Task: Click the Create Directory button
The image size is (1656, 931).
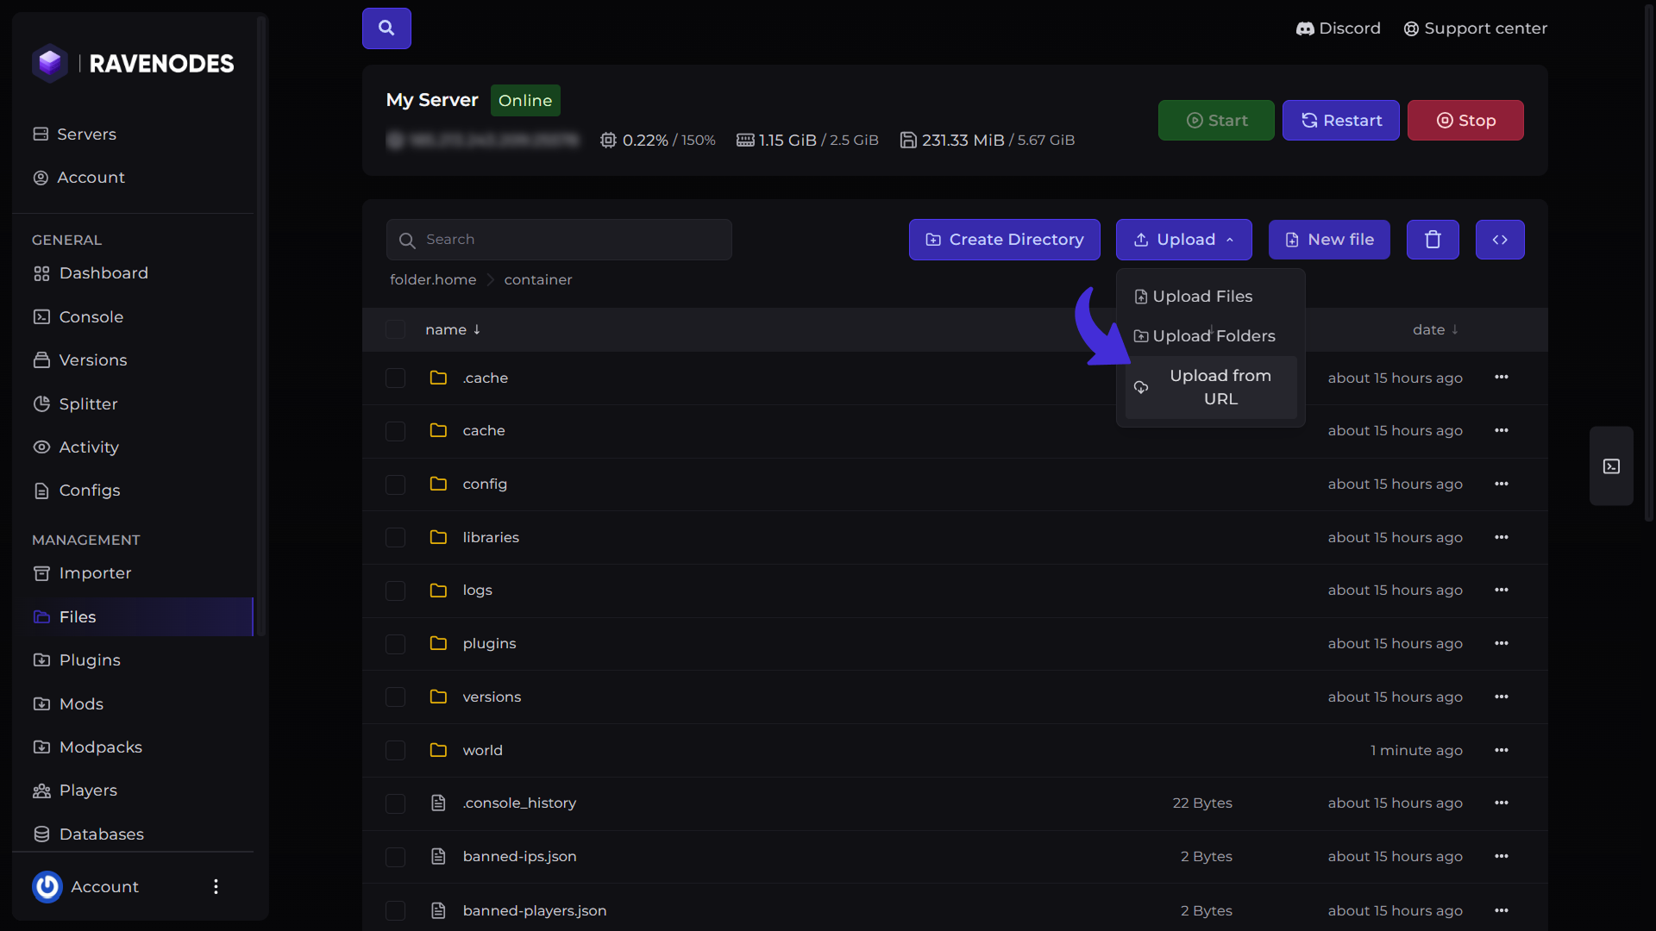Action: 1004,240
